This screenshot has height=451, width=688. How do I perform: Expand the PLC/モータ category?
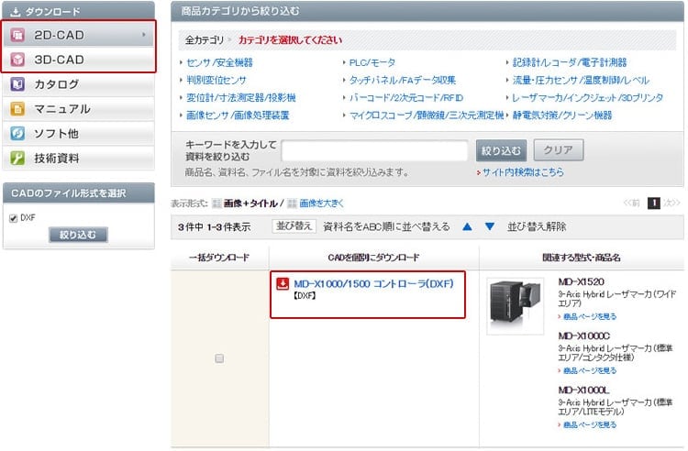pos(372,62)
